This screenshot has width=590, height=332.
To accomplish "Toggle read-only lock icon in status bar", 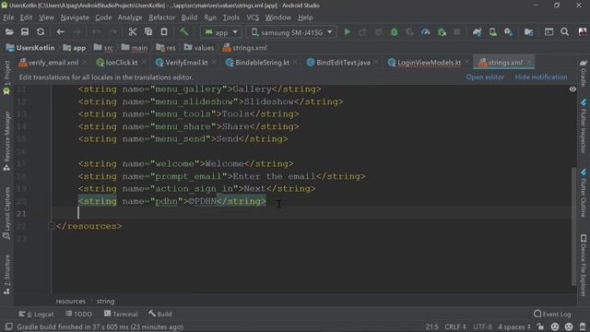I will coord(540,326).
